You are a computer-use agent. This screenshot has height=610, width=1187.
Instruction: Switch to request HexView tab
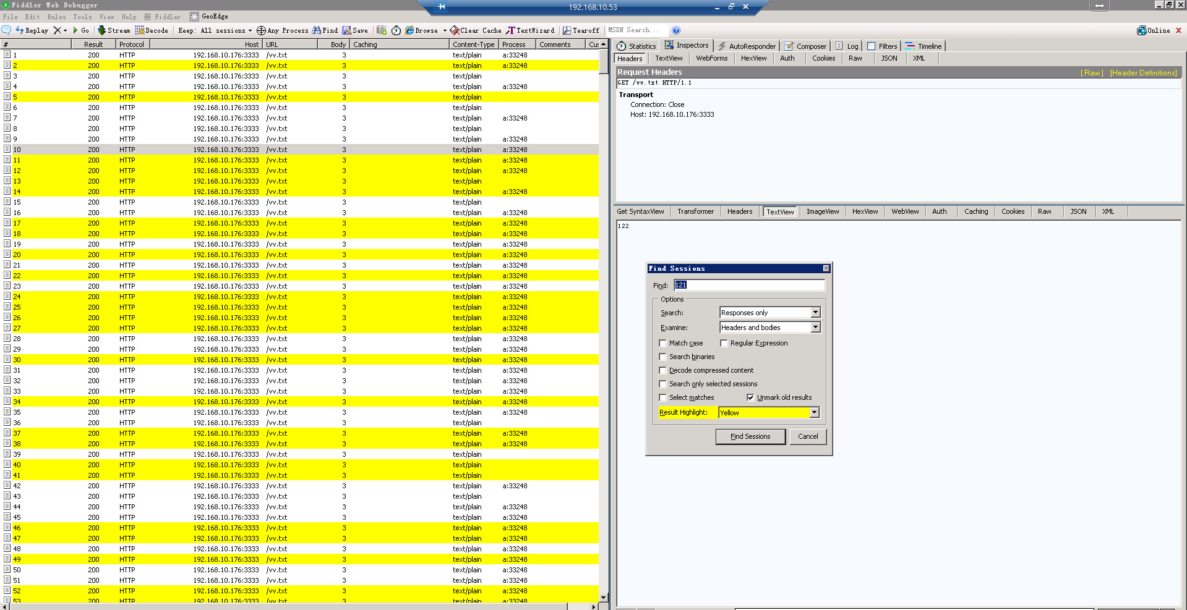tap(753, 58)
